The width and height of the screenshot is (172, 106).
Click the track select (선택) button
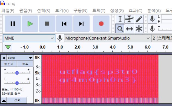(x=17, y=100)
